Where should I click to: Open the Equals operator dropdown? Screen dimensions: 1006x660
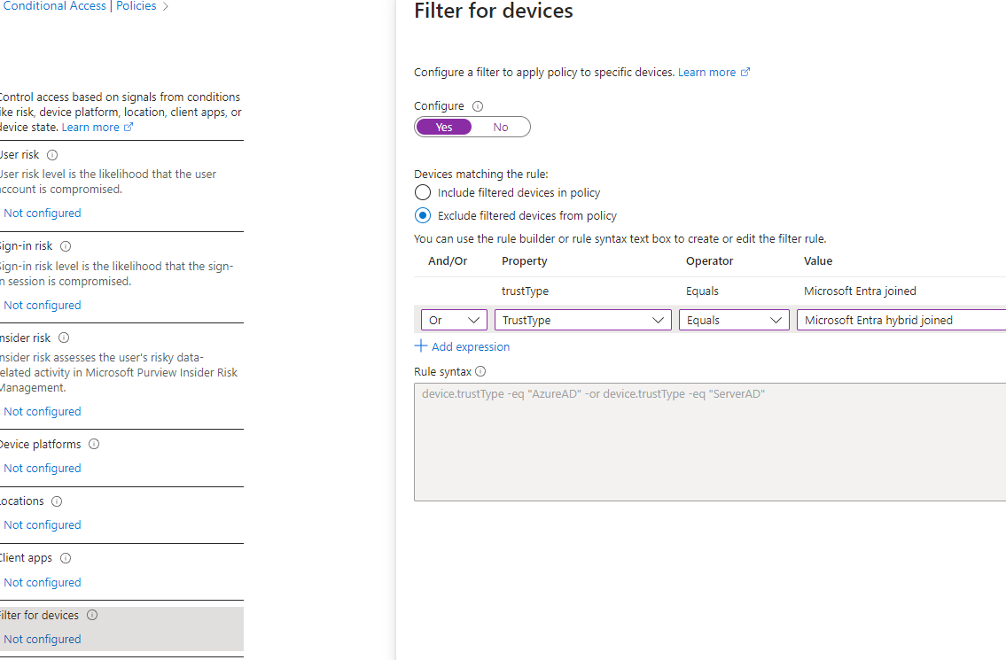click(734, 320)
